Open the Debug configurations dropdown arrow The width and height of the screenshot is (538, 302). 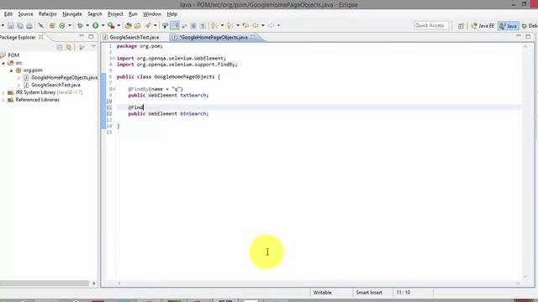coord(87,26)
